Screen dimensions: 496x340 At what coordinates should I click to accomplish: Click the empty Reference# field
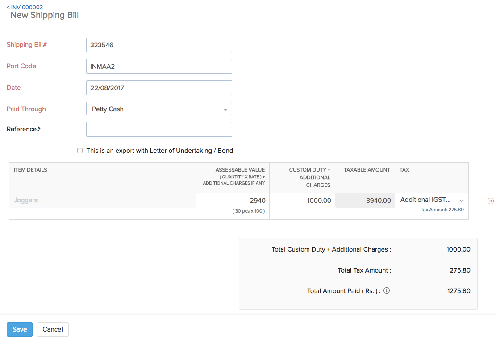coord(159,129)
